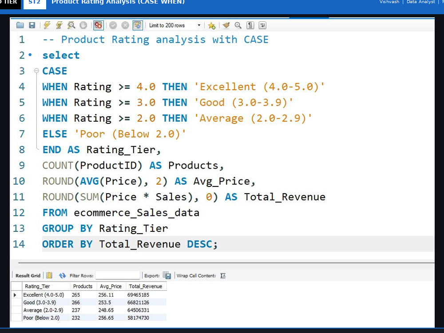
Task: Click the Total_Revenue value 58174730
Action: tap(138, 318)
